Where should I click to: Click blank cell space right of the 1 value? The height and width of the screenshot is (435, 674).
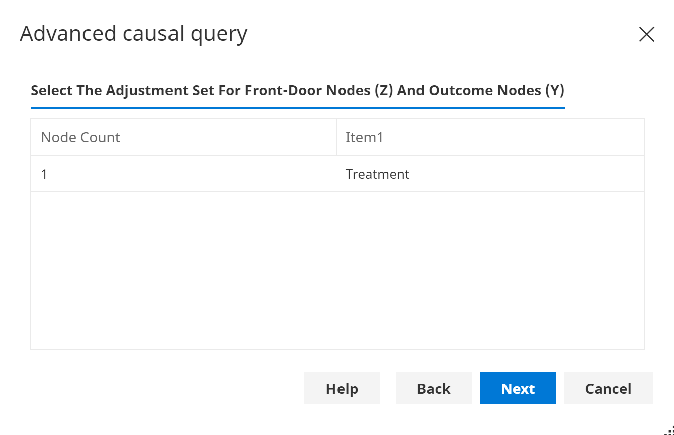(191, 174)
